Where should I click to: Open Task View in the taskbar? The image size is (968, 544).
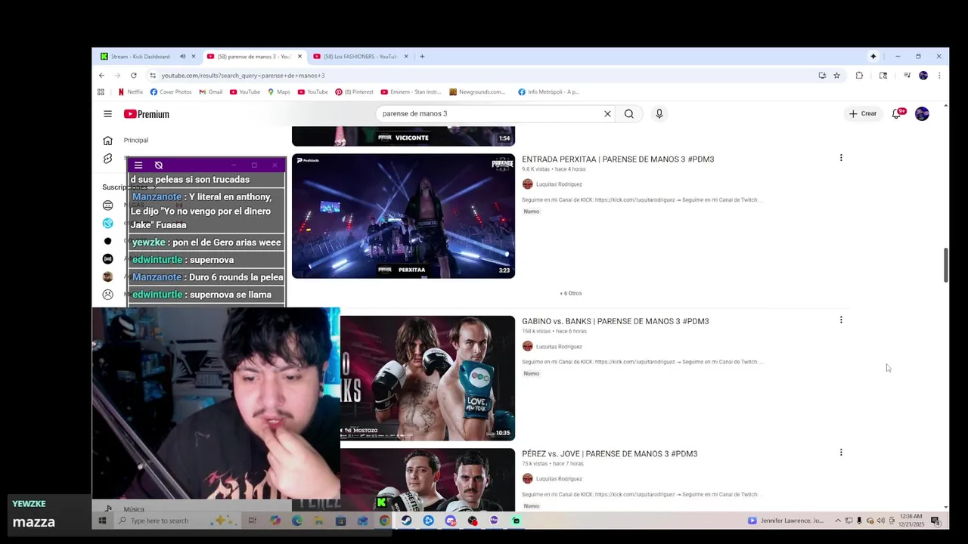(x=253, y=521)
